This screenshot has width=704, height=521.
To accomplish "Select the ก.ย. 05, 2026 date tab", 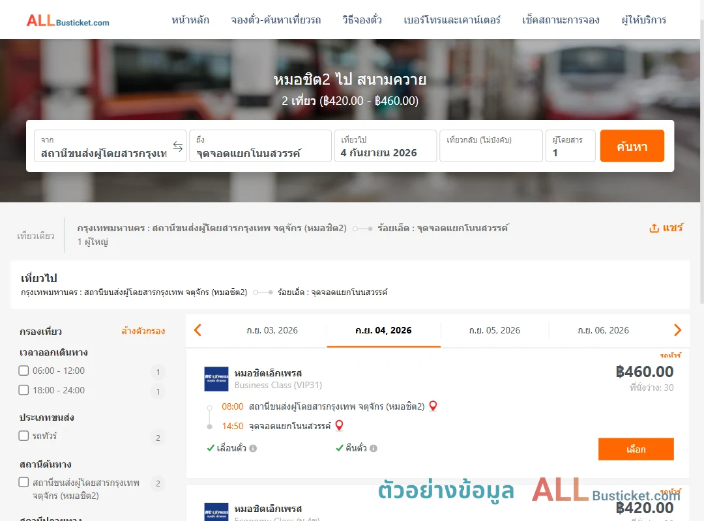I will pos(495,331).
